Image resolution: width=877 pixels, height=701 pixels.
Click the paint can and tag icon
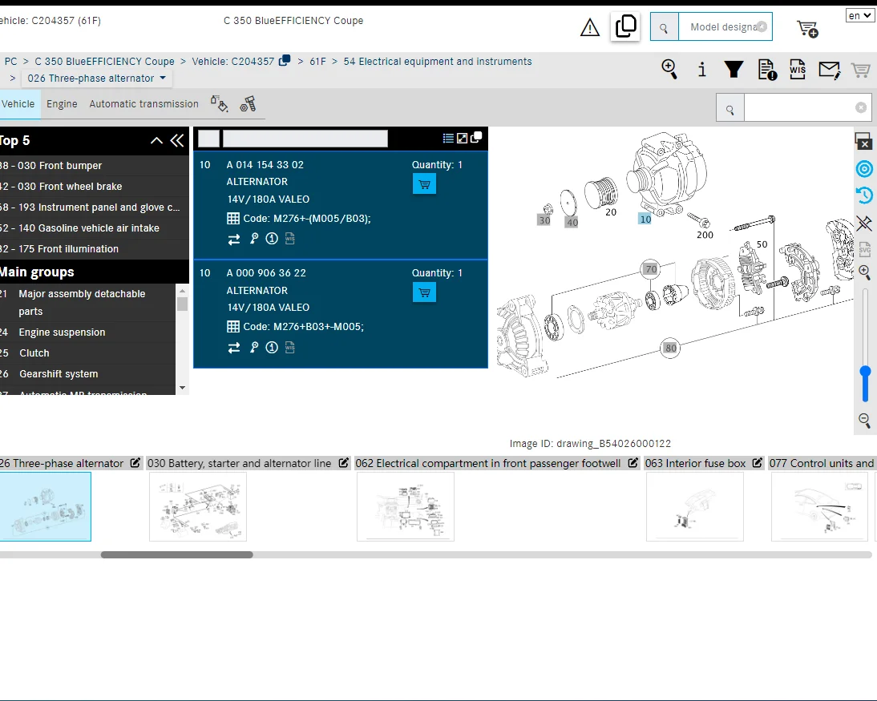pyautogui.click(x=219, y=103)
